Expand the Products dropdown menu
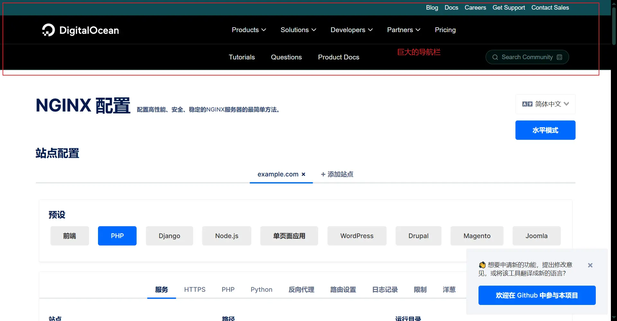 point(249,30)
